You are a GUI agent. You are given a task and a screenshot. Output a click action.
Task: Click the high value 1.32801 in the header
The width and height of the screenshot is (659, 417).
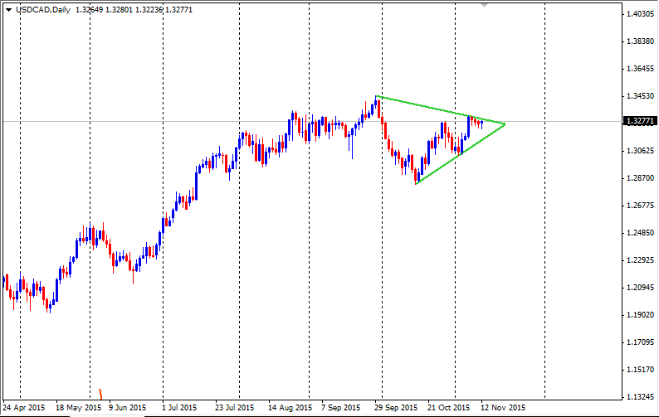point(119,10)
